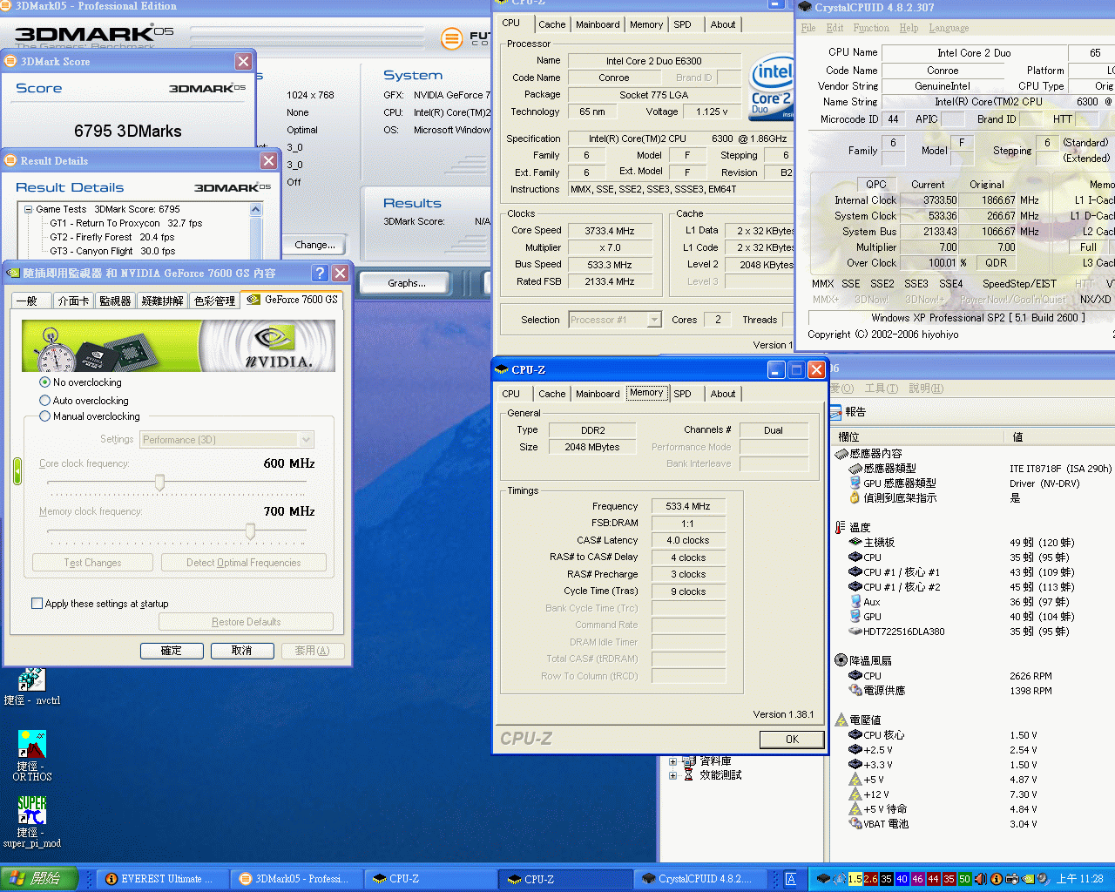The image size is (1115, 892).
Task: Select the Auto overclocking option
Action: 44,401
